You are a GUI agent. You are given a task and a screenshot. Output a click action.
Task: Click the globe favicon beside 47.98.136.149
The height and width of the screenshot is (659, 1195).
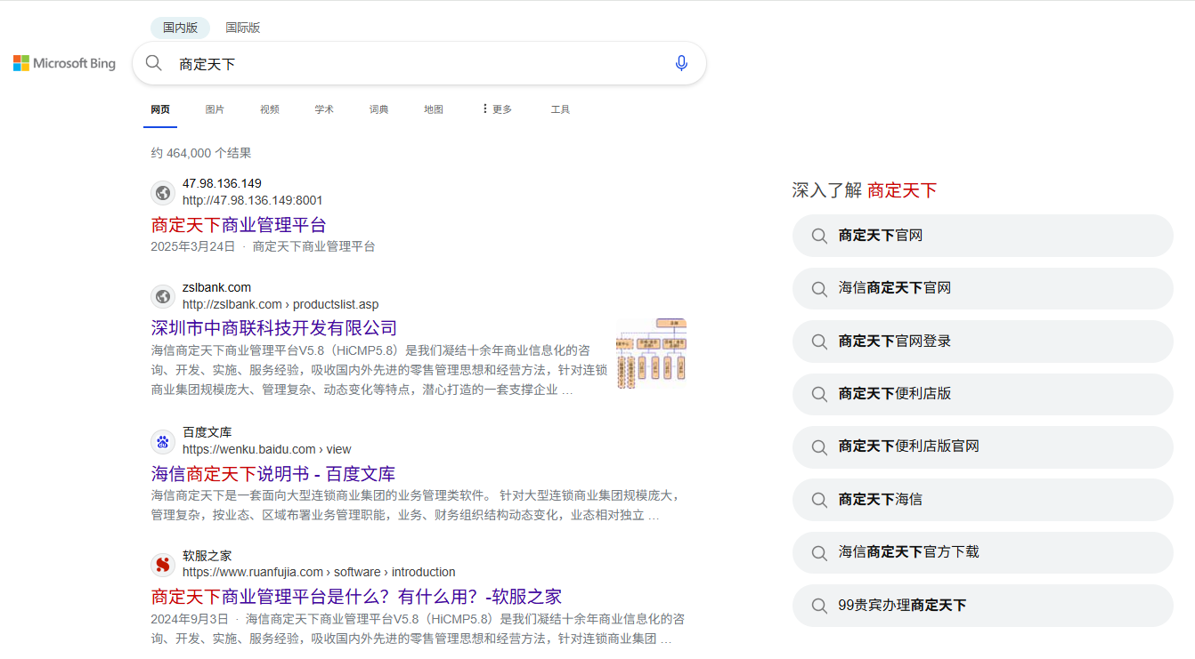(x=163, y=193)
